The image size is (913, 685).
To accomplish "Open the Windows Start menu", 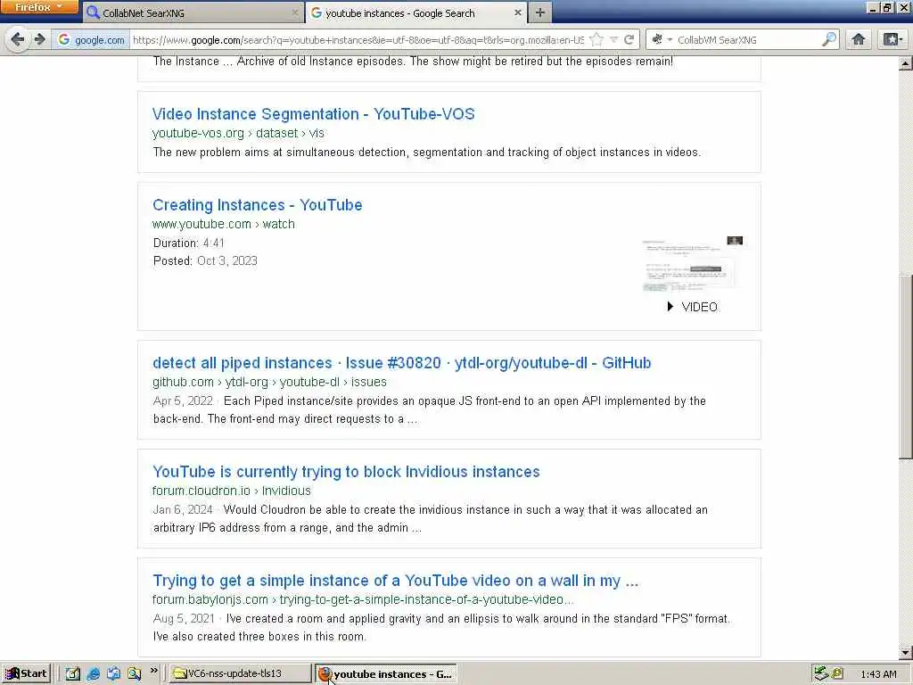I will (26, 674).
